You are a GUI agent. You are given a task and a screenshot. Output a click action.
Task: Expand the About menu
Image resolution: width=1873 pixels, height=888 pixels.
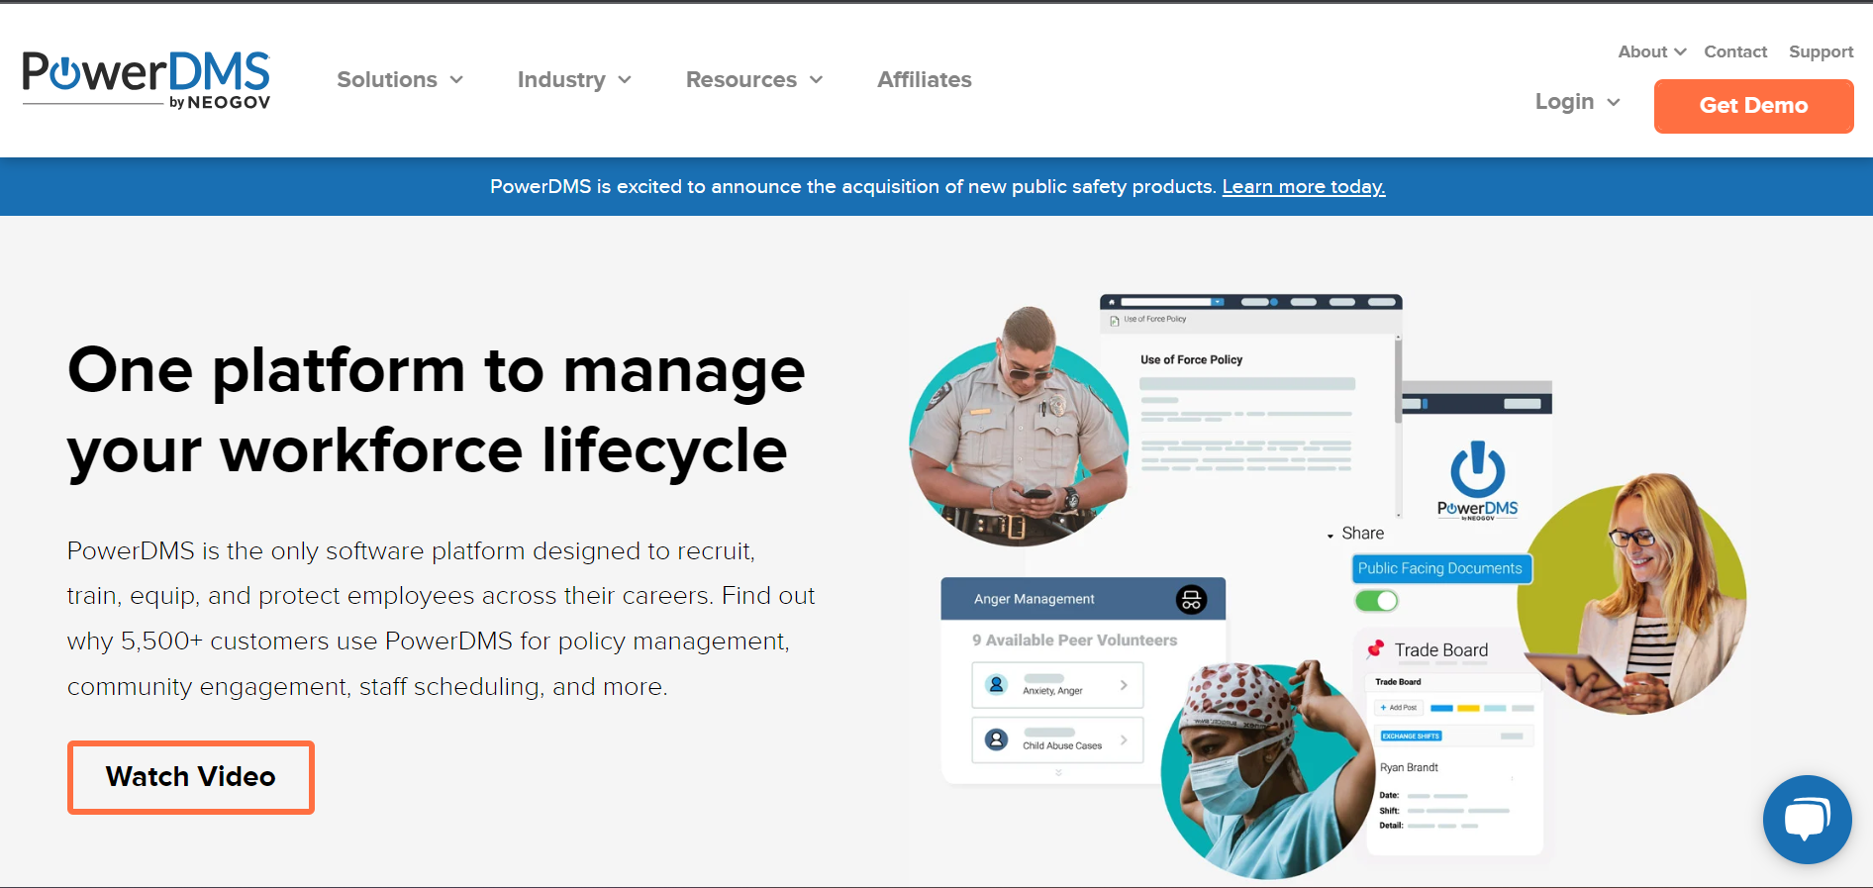tap(1651, 51)
